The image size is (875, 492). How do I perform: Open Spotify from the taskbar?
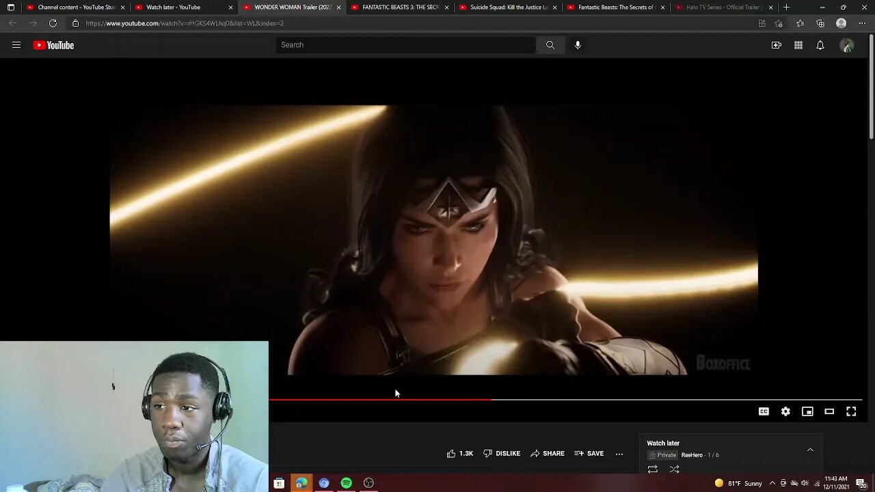[x=347, y=483]
